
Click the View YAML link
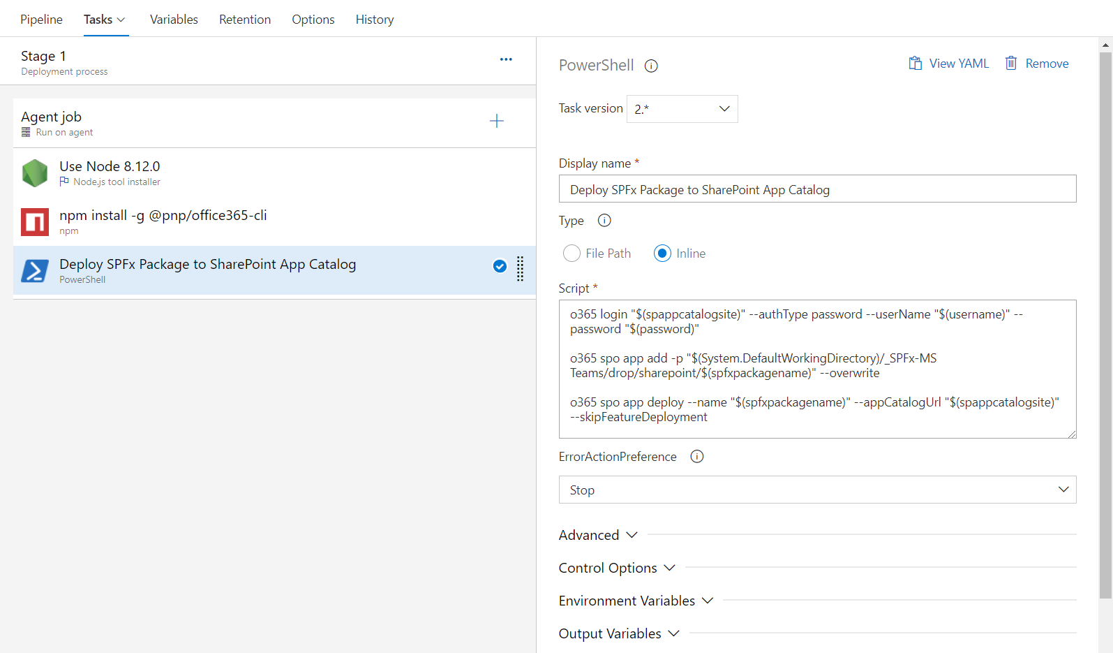pos(959,64)
